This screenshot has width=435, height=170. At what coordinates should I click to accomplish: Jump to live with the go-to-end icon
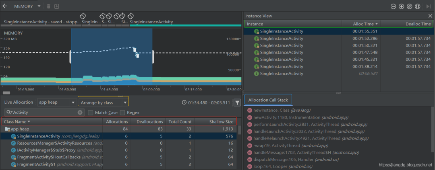click(x=428, y=6)
